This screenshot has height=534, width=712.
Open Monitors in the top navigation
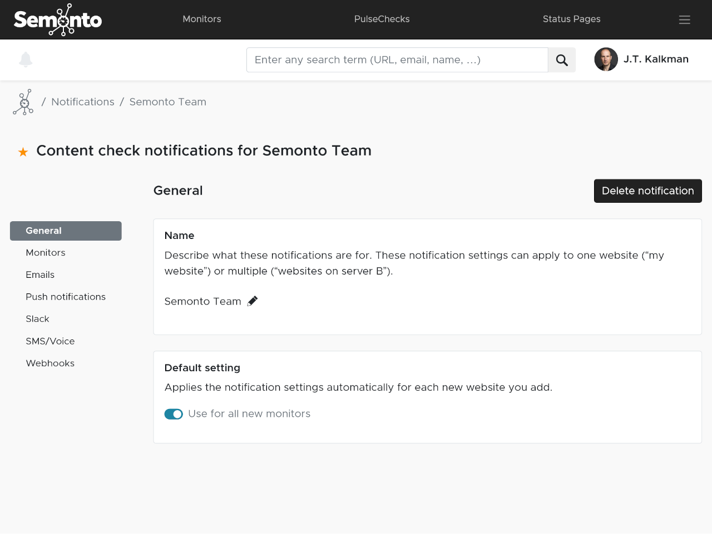pyautogui.click(x=202, y=19)
